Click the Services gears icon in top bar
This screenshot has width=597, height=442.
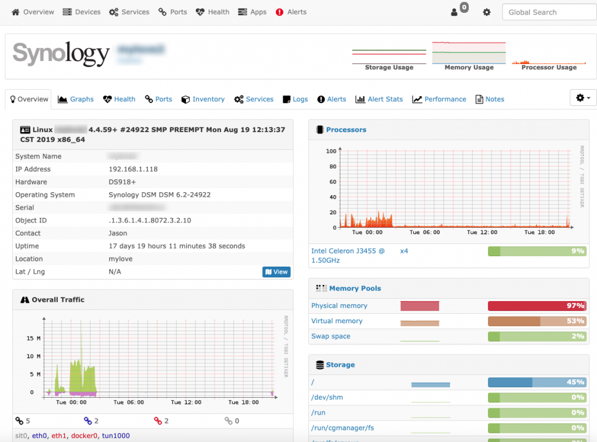[x=114, y=12]
